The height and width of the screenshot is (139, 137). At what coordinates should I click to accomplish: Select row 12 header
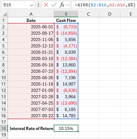(4, 90)
